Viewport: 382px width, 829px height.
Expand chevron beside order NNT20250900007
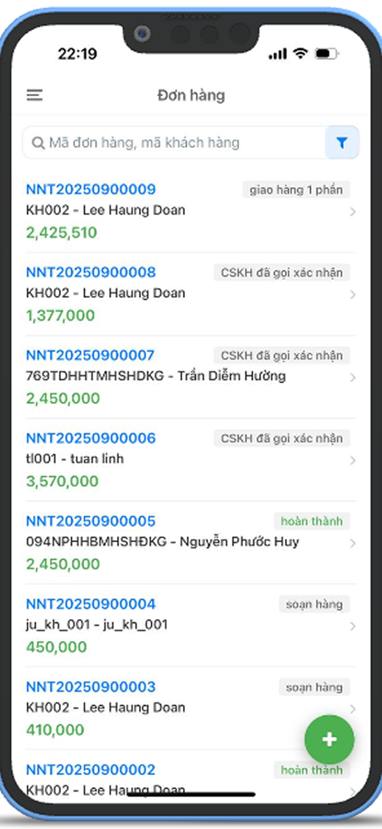pyautogui.click(x=353, y=377)
